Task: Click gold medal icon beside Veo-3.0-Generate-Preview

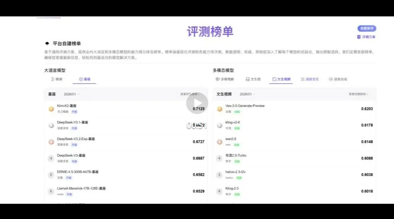Action: pos(219,109)
